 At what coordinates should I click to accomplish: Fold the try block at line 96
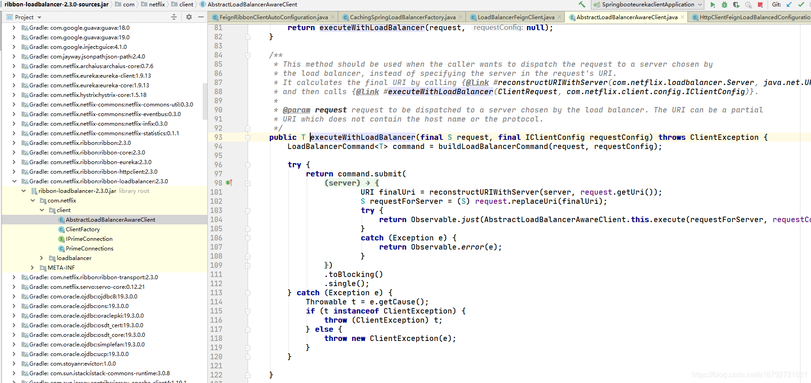pyautogui.click(x=248, y=165)
